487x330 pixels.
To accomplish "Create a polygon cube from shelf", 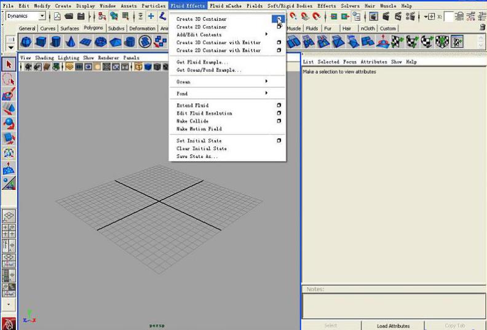I will tap(41, 42).
